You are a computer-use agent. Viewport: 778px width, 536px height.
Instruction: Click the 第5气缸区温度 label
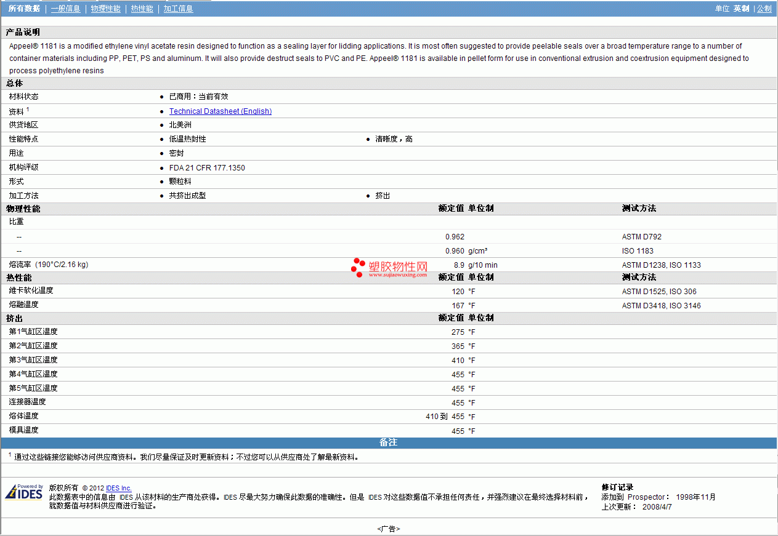click(x=33, y=388)
